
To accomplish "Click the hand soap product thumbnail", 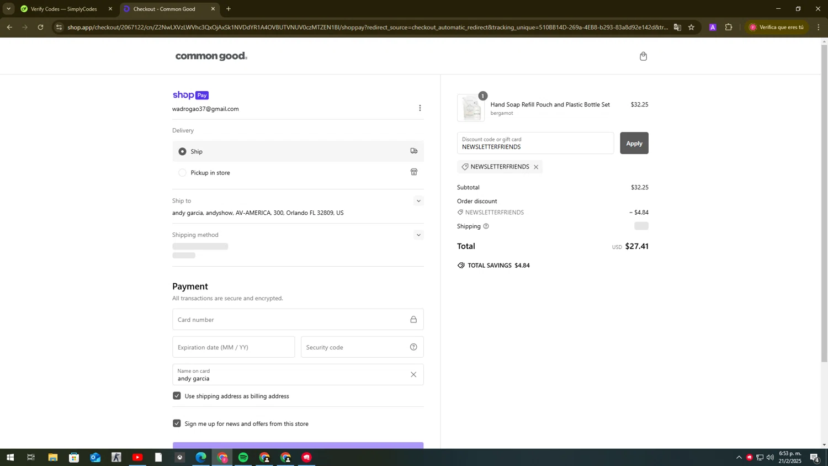I will tap(471, 108).
